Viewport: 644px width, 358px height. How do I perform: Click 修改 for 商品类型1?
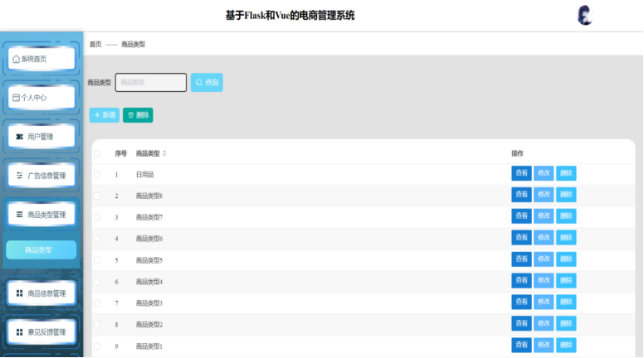click(544, 345)
